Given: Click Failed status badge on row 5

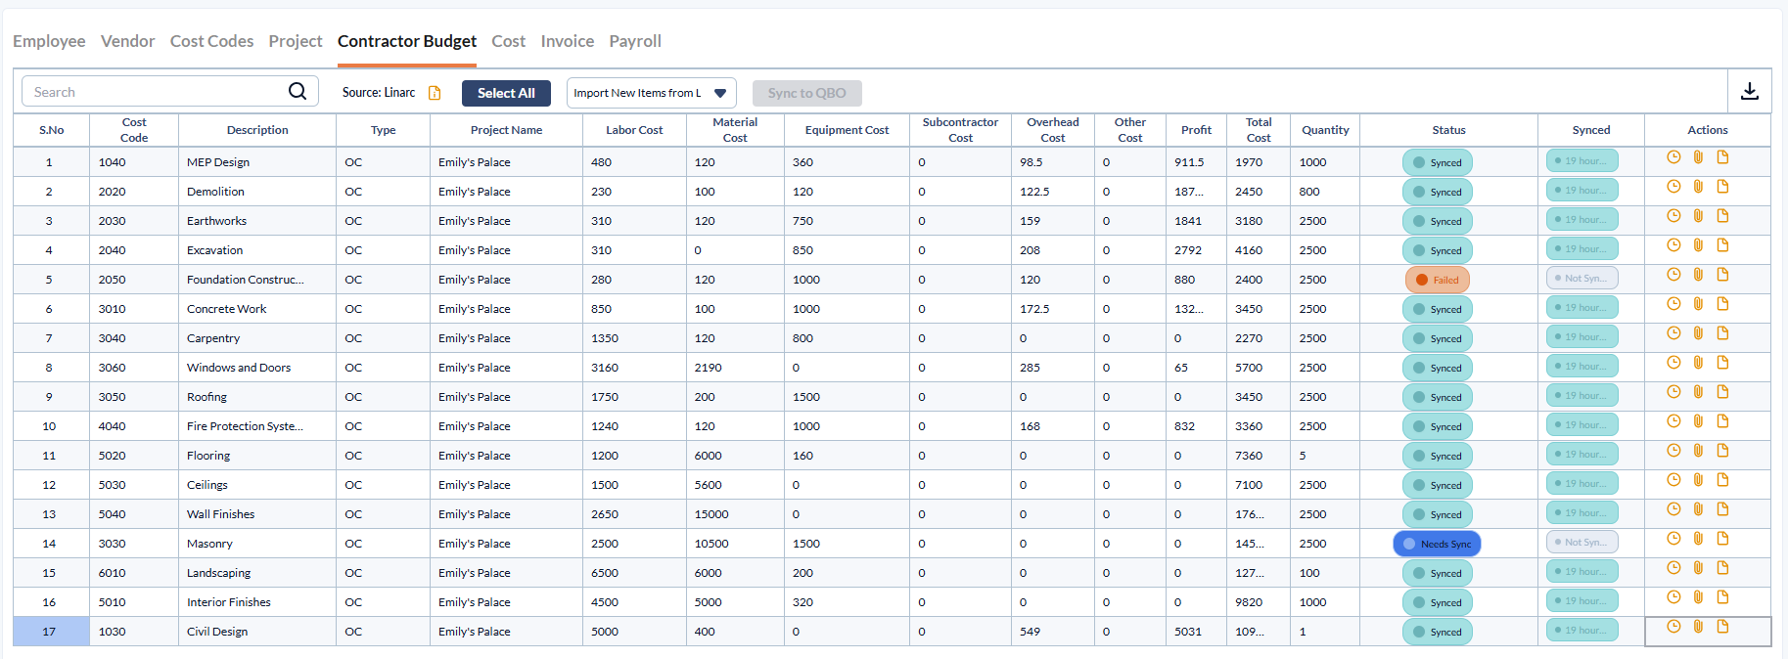Looking at the screenshot, I should [1437, 280].
